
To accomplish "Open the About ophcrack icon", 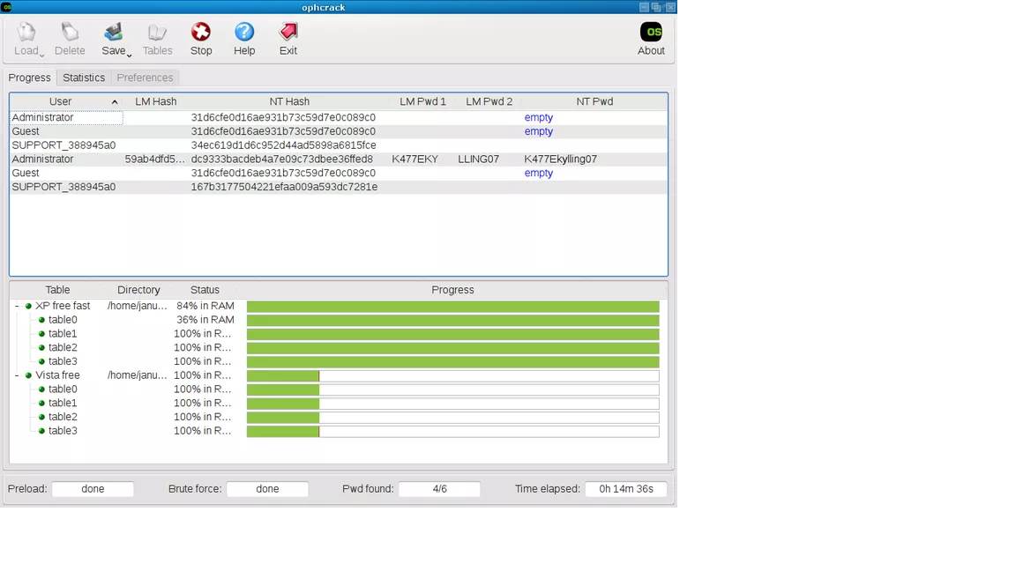I will [651, 33].
